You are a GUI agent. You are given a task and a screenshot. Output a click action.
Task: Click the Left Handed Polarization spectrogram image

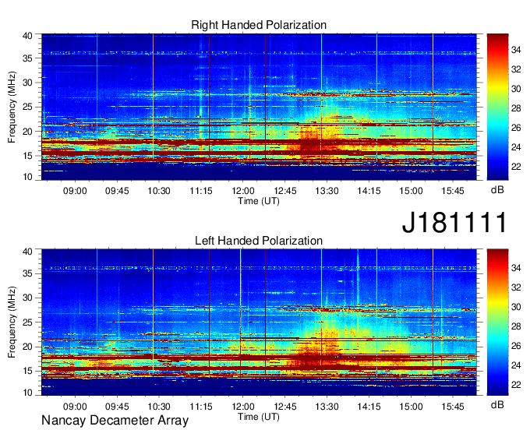point(259,322)
